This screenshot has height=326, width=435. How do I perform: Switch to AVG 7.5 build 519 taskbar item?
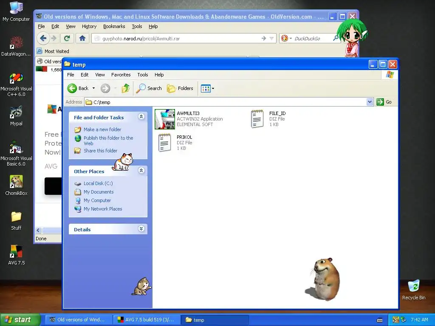[x=147, y=320]
